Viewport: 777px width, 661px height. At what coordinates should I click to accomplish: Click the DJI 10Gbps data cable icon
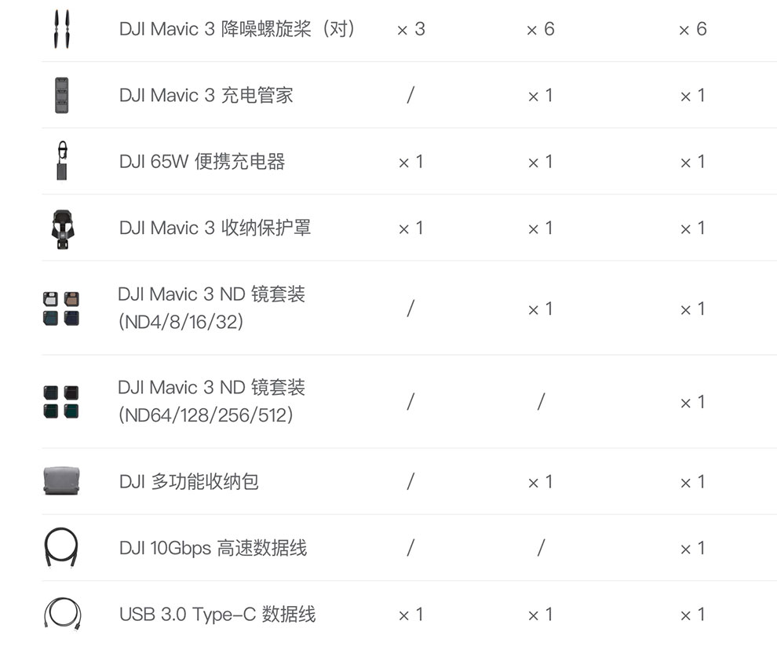click(x=61, y=547)
